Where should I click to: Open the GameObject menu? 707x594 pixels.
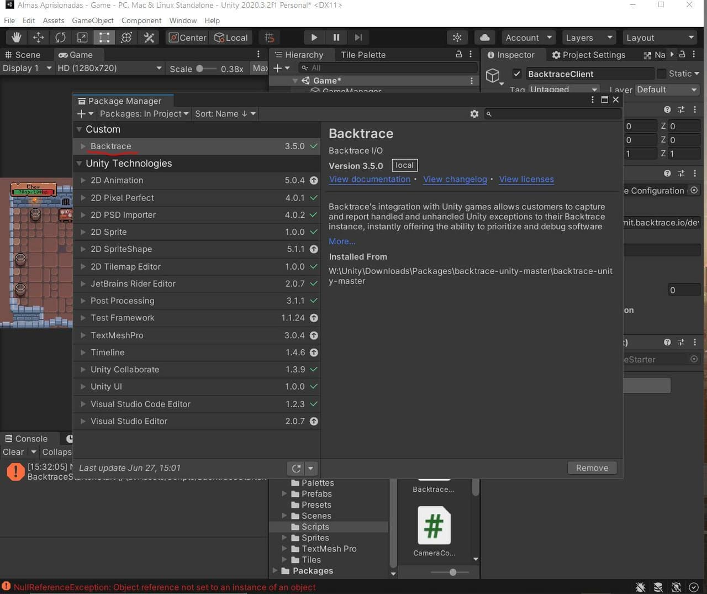tap(93, 20)
